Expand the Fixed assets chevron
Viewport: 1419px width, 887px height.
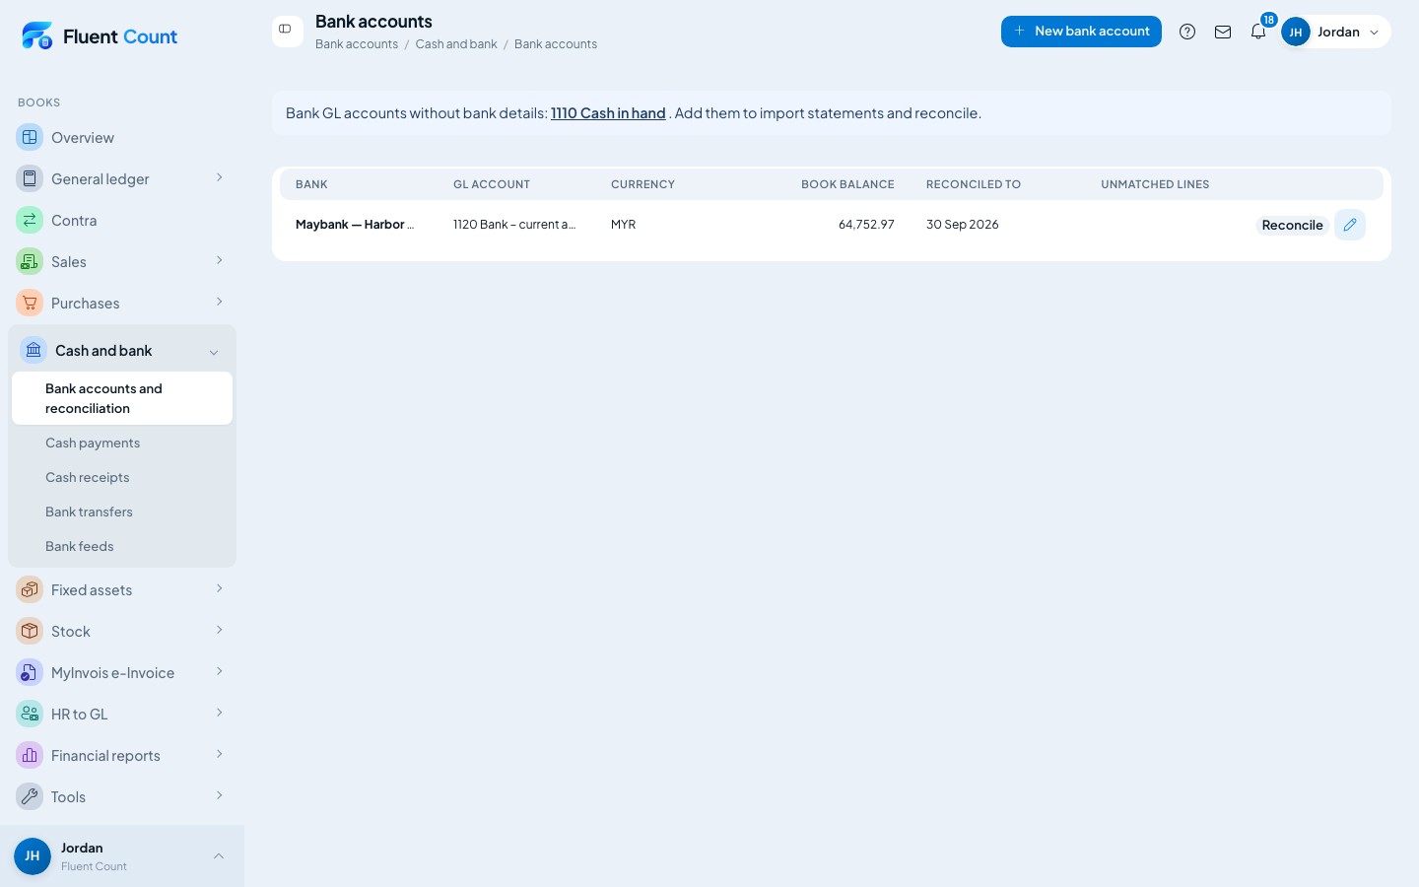tap(219, 588)
